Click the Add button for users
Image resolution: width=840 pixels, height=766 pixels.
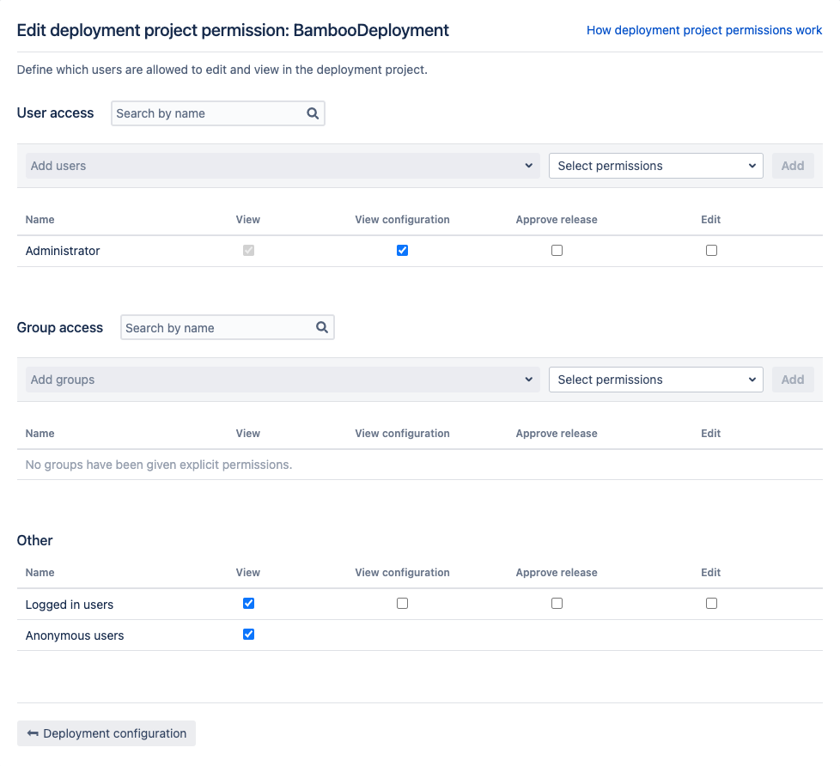(793, 166)
